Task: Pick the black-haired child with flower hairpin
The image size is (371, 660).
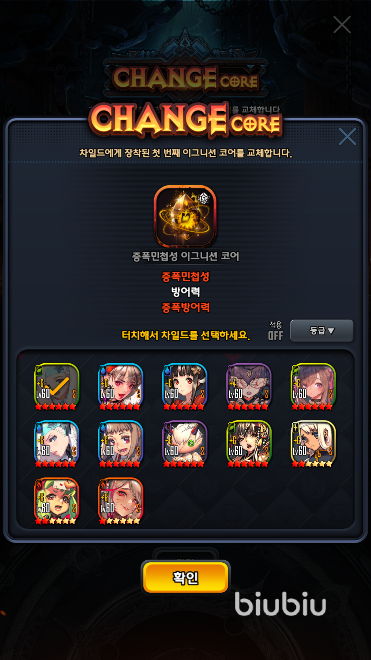Action: tap(184, 386)
